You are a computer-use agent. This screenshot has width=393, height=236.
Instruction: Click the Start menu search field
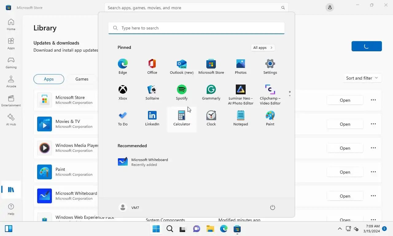tap(196, 28)
